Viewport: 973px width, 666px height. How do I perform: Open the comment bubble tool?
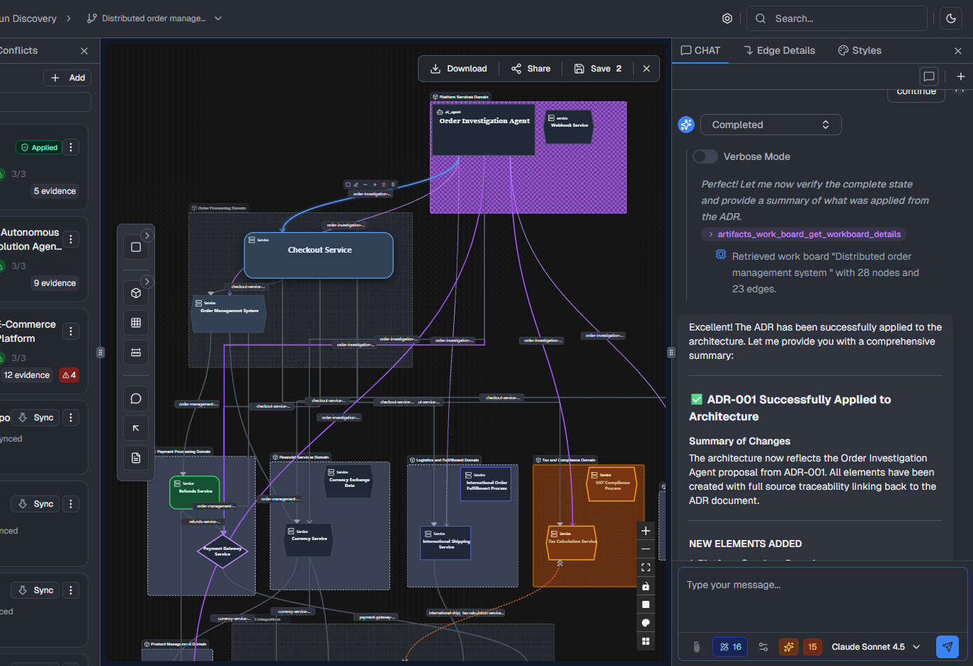[x=136, y=398]
